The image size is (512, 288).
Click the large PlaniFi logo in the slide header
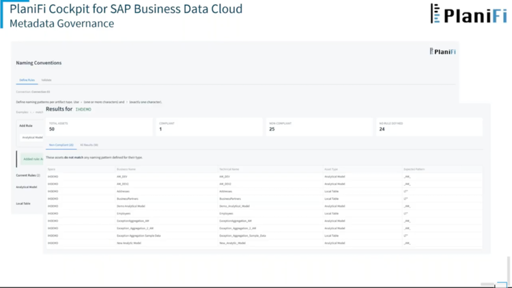point(468,14)
